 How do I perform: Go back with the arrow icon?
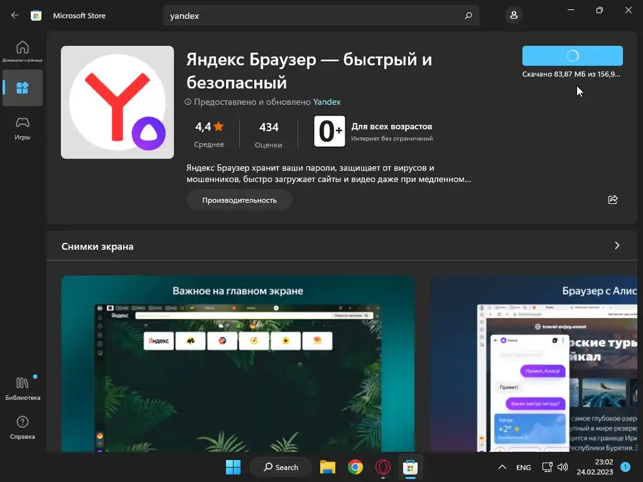15,15
